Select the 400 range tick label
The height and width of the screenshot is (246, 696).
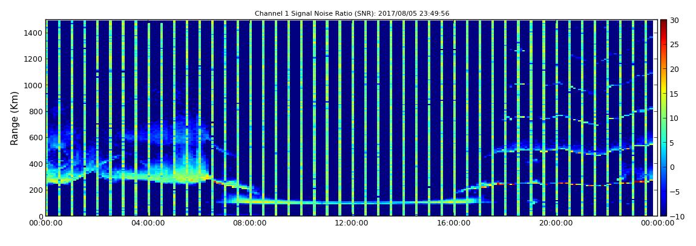pyautogui.click(x=36, y=164)
